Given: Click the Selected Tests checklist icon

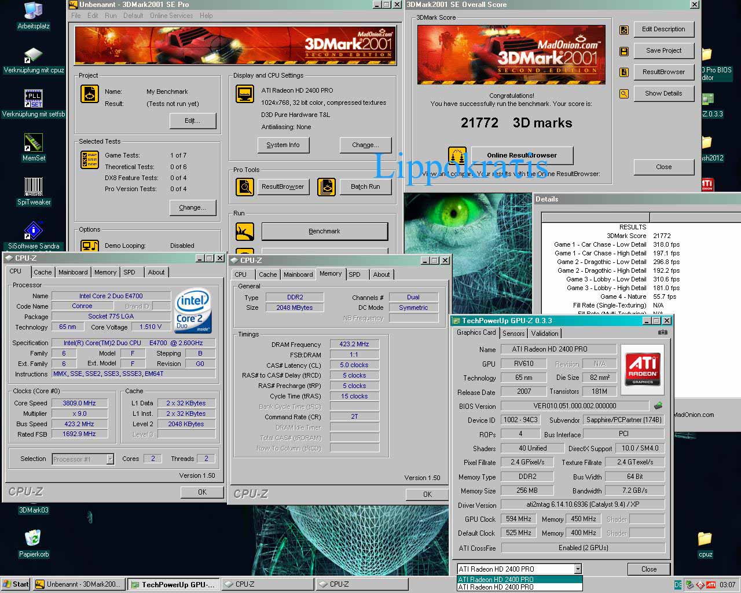Looking at the screenshot, I should pyautogui.click(x=90, y=159).
